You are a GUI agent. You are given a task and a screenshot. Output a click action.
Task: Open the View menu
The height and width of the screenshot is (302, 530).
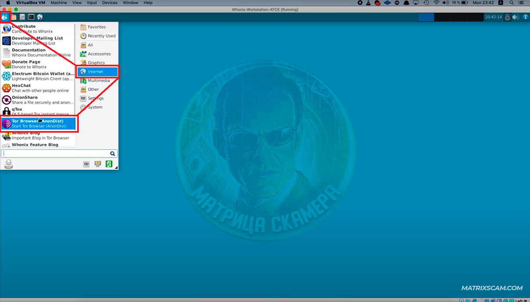click(x=77, y=3)
